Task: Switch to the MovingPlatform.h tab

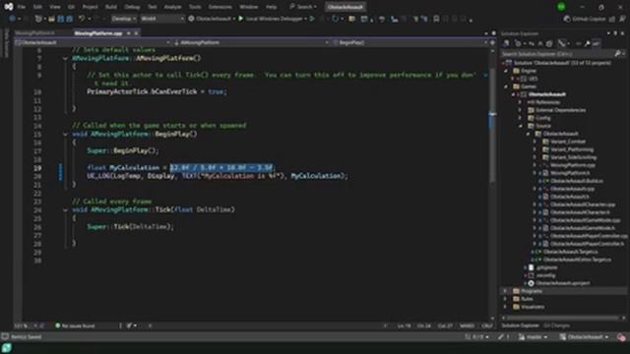Action: 35,32
